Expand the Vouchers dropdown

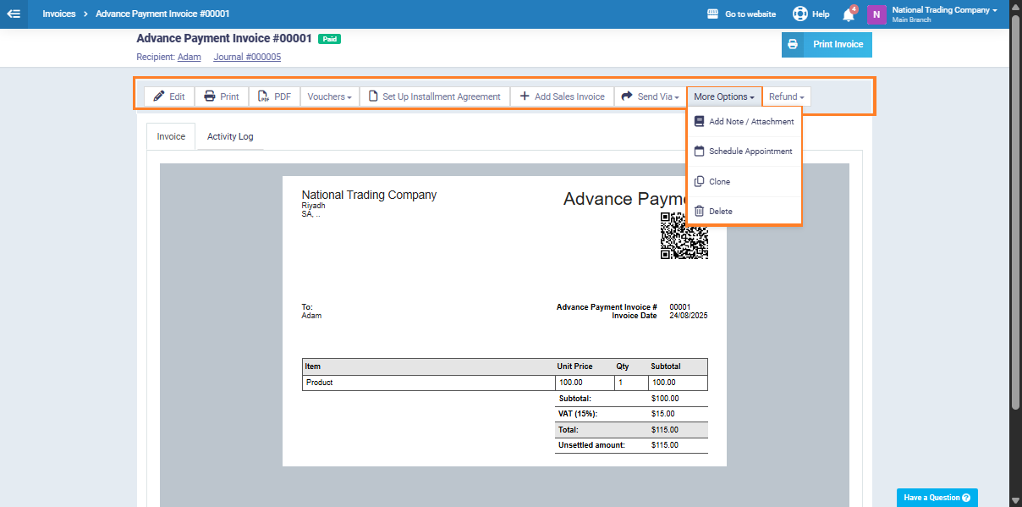point(330,96)
